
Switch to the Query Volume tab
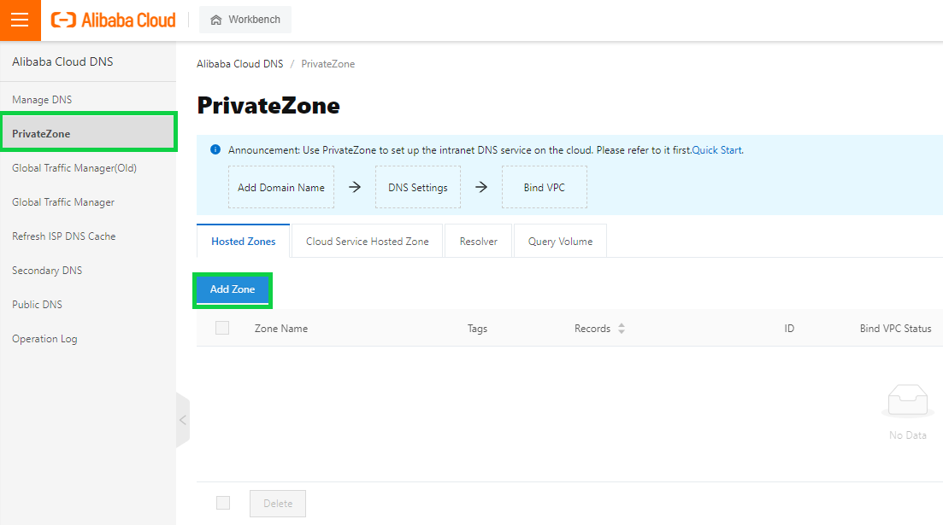pyautogui.click(x=561, y=241)
